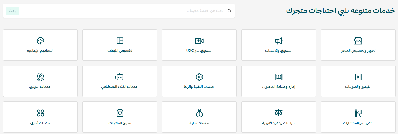
Task: Click the keyboard icon for إدارة وصناعة المحتوى
Action: (279, 77)
